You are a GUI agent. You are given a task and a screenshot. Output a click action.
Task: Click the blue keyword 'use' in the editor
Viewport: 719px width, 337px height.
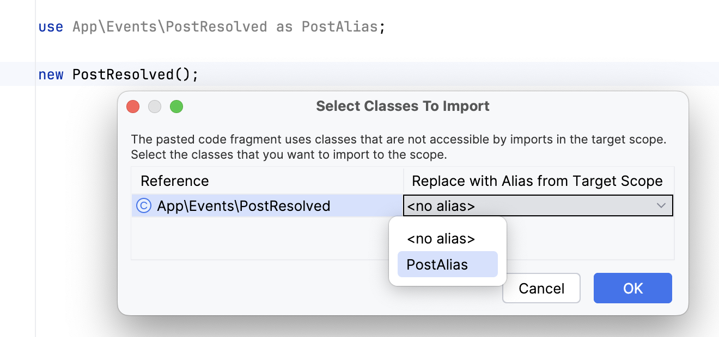(51, 26)
